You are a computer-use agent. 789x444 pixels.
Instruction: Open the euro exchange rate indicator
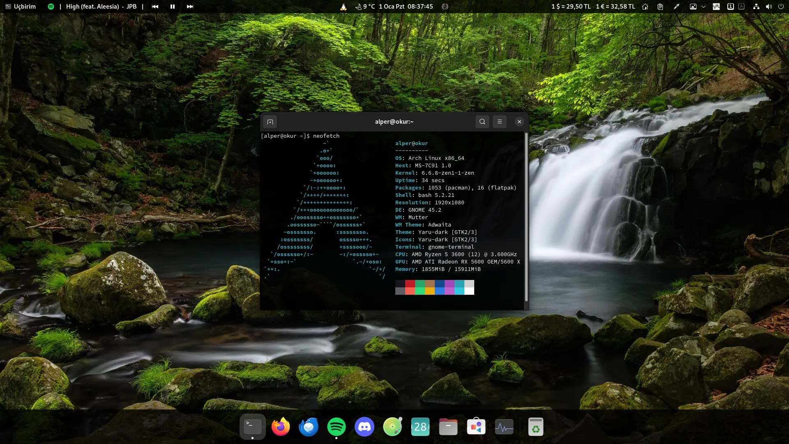(x=615, y=7)
